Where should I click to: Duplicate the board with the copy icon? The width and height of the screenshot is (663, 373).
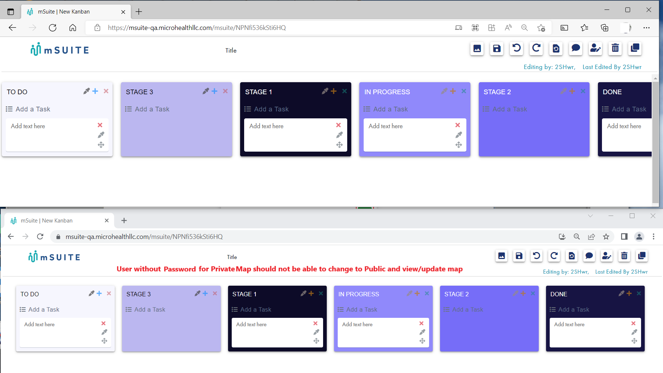pos(634,49)
